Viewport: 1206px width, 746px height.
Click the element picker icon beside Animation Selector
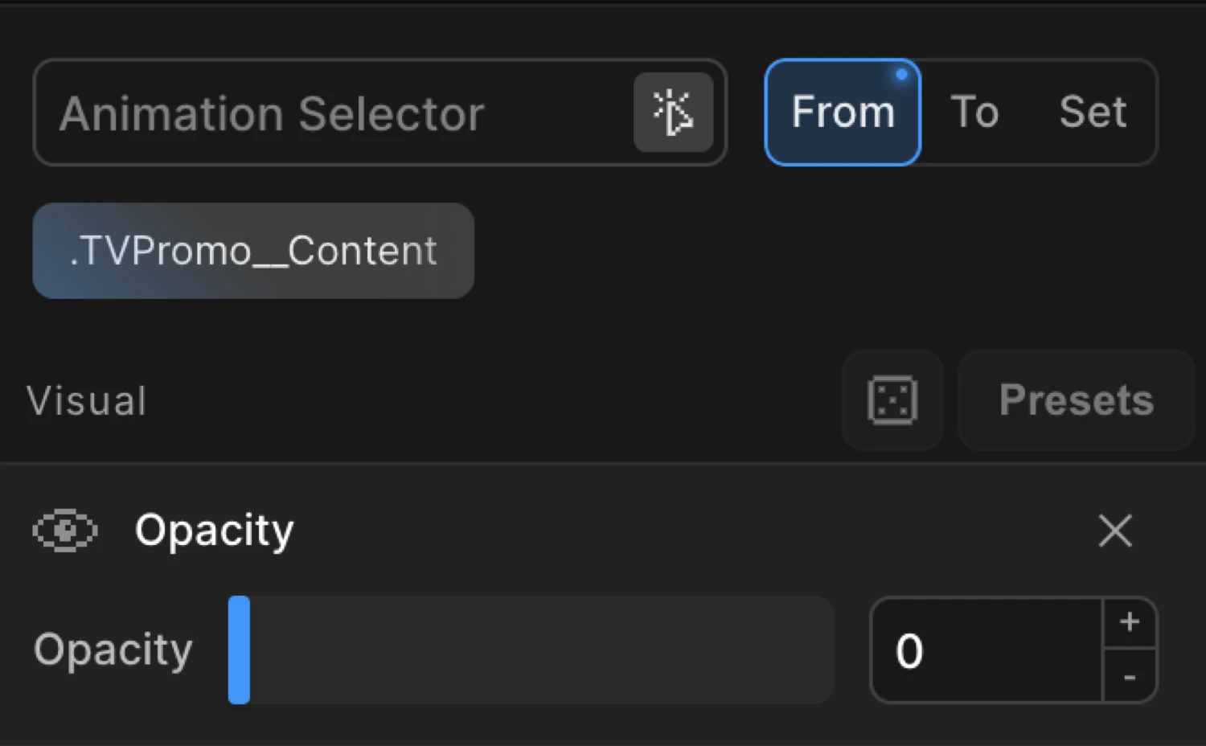tap(674, 113)
